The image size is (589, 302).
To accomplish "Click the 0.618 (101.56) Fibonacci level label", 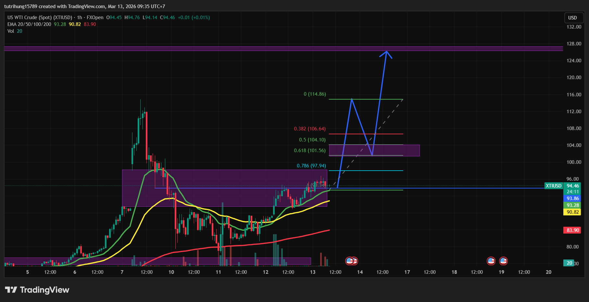I will [309, 151].
